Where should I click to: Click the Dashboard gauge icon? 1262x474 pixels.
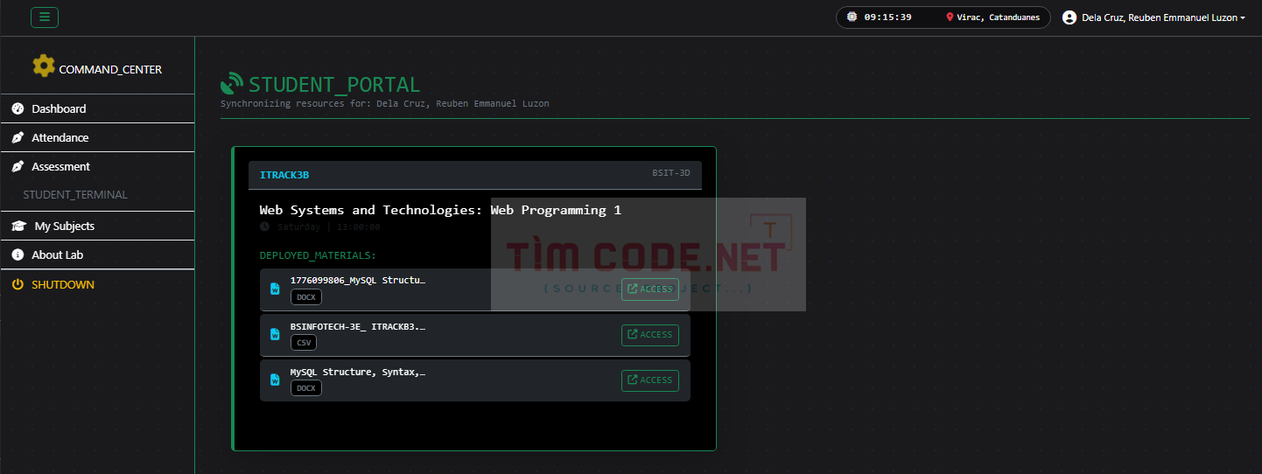point(17,108)
